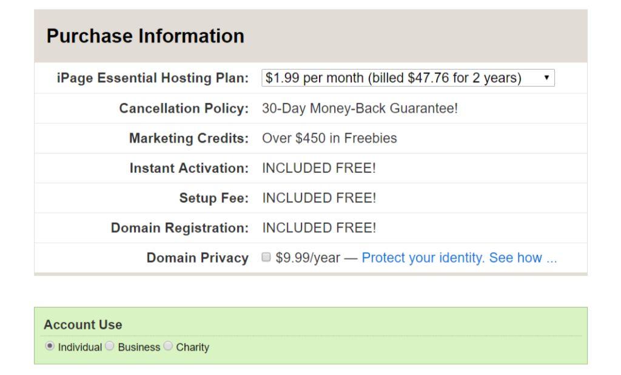
Task: Select the Individual account type
Action: click(x=49, y=347)
